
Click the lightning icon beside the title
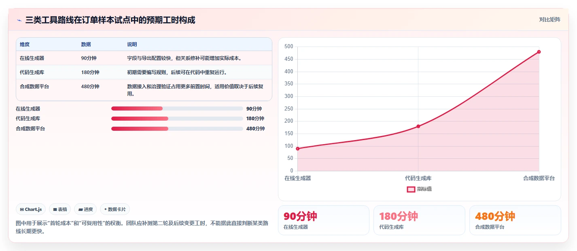[x=19, y=20]
